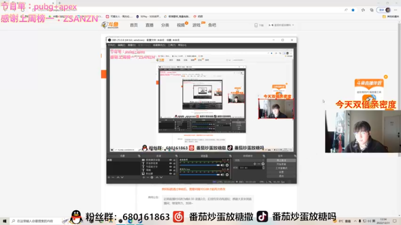This screenshot has width=401, height=225.
Task: Remove scene transition with minus icon
Action: pos(259,164)
